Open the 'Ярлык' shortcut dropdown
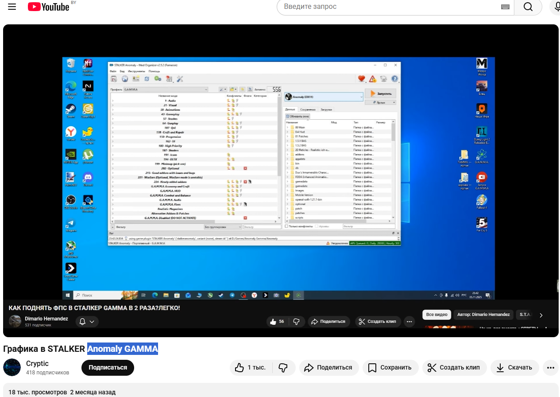560x397 pixels. point(380,102)
